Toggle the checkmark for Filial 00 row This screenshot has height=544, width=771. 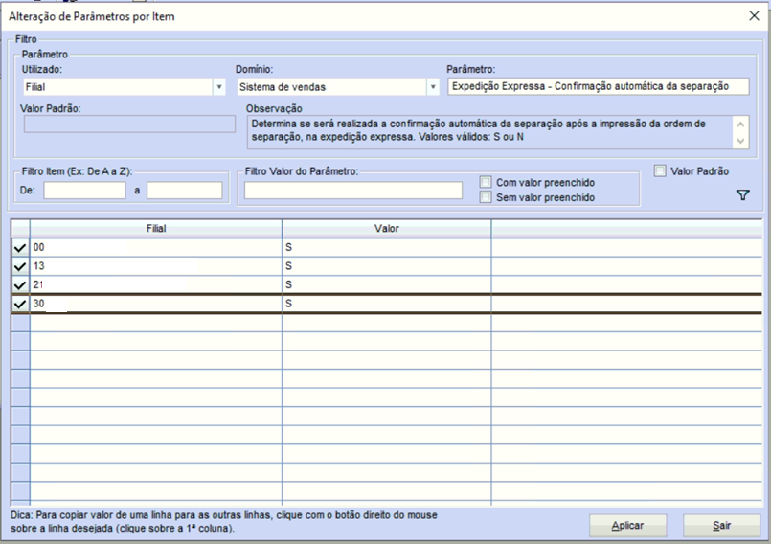pos(20,248)
